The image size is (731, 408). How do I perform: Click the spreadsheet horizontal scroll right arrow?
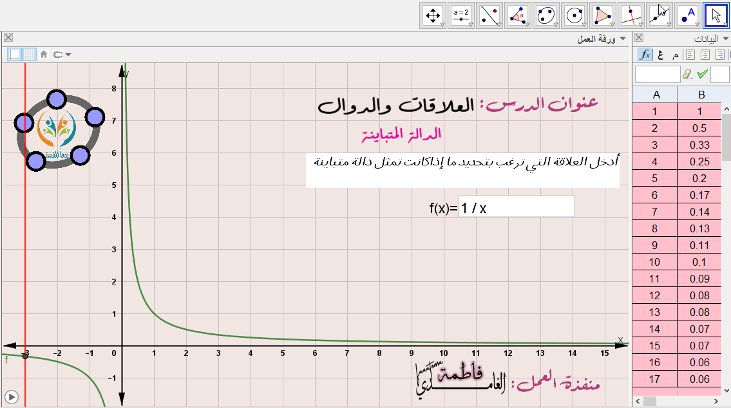(717, 401)
